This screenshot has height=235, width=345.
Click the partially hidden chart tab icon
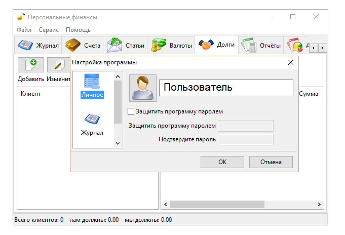tap(294, 45)
